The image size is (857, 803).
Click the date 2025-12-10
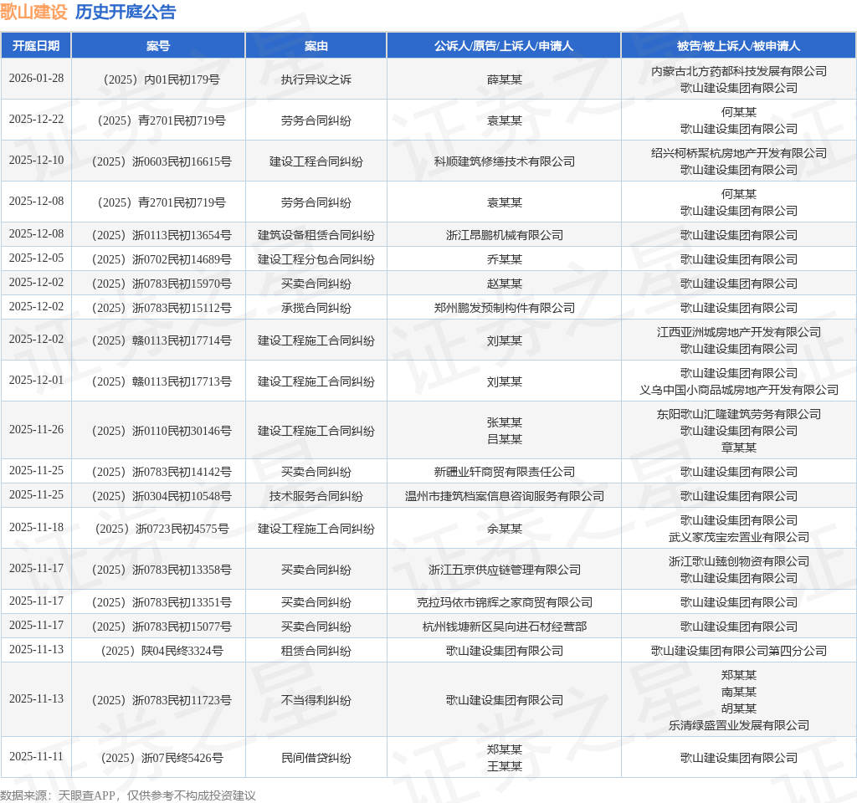click(36, 160)
